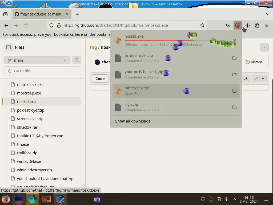
Task: Close the fhg/noskid.exe tab
Action: tap(67, 14)
